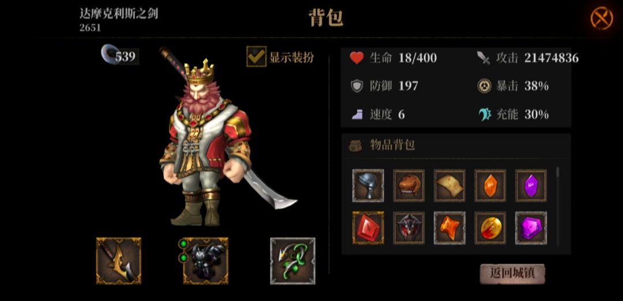Viewport: 623px width, 301px height.
Task: Choose the dark horned helmet item
Action: pyautogui.click(x=409, y=228)
